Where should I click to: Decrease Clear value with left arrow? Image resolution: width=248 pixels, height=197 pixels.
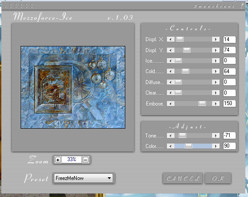click(x=170, y=93)
